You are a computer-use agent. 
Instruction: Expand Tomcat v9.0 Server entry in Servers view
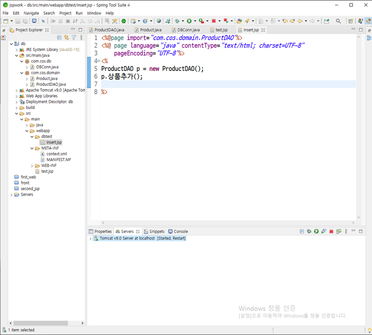pyautogui.click(x=90, y=238)
